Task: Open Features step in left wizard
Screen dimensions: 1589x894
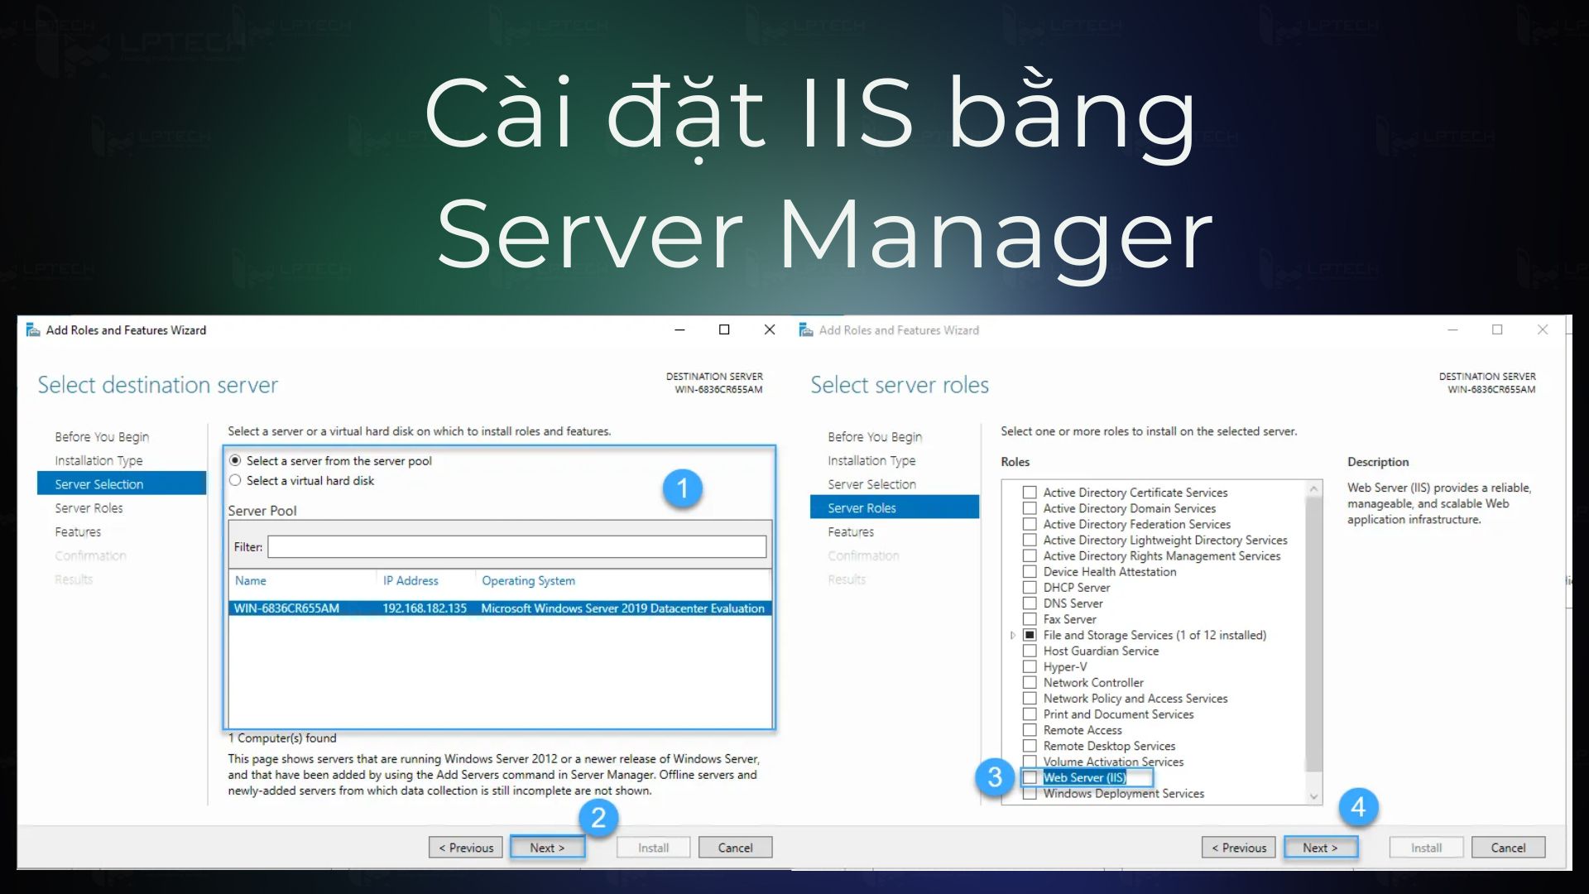Action: (x=78, y=531)
